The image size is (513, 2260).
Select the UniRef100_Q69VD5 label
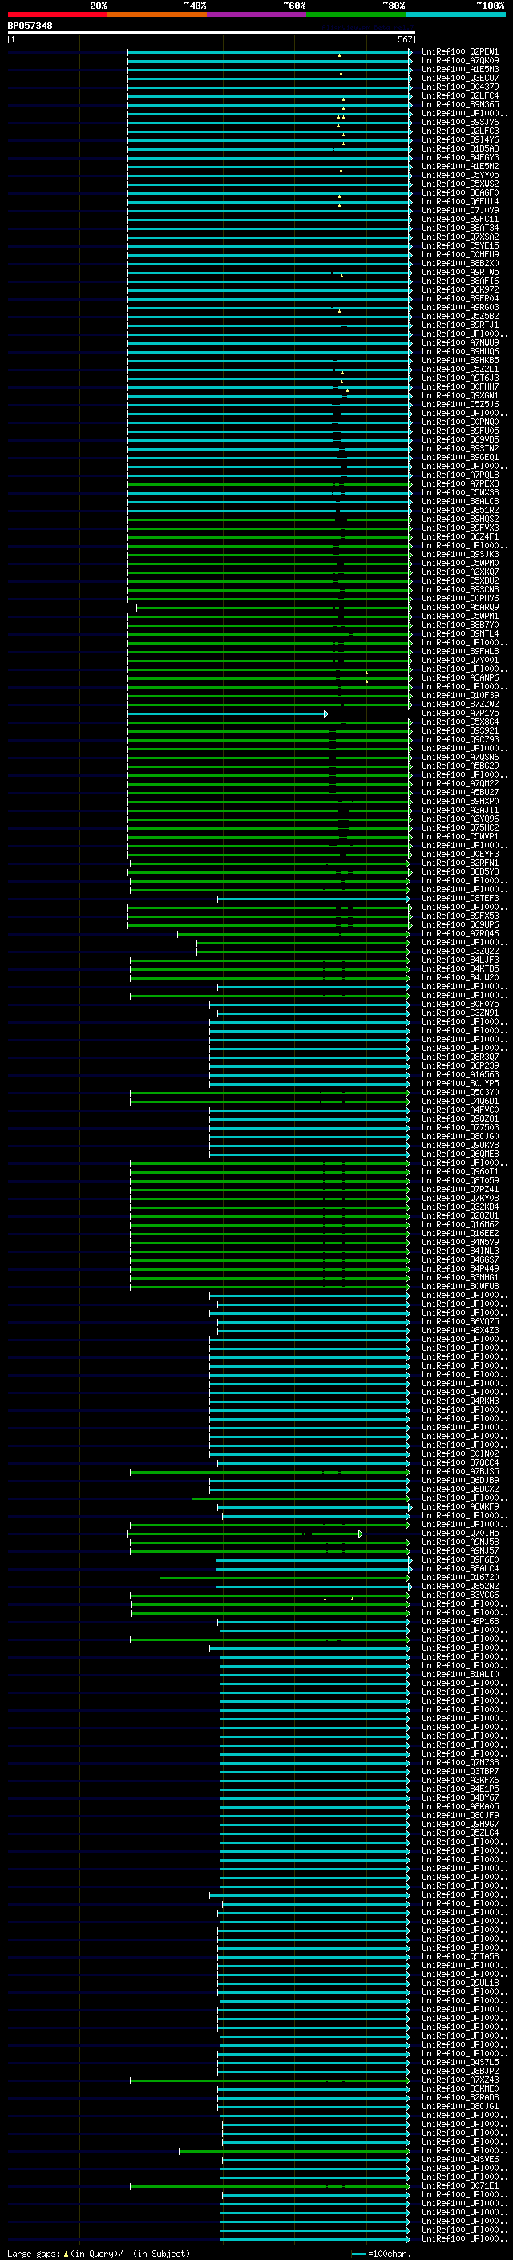click(x=459, y=439)
